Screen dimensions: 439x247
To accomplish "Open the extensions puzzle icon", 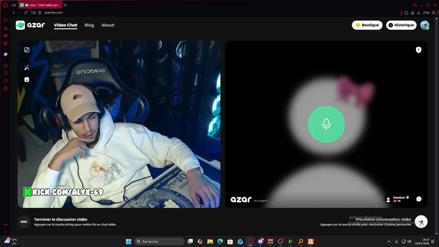I will click(x=406, y=13).
